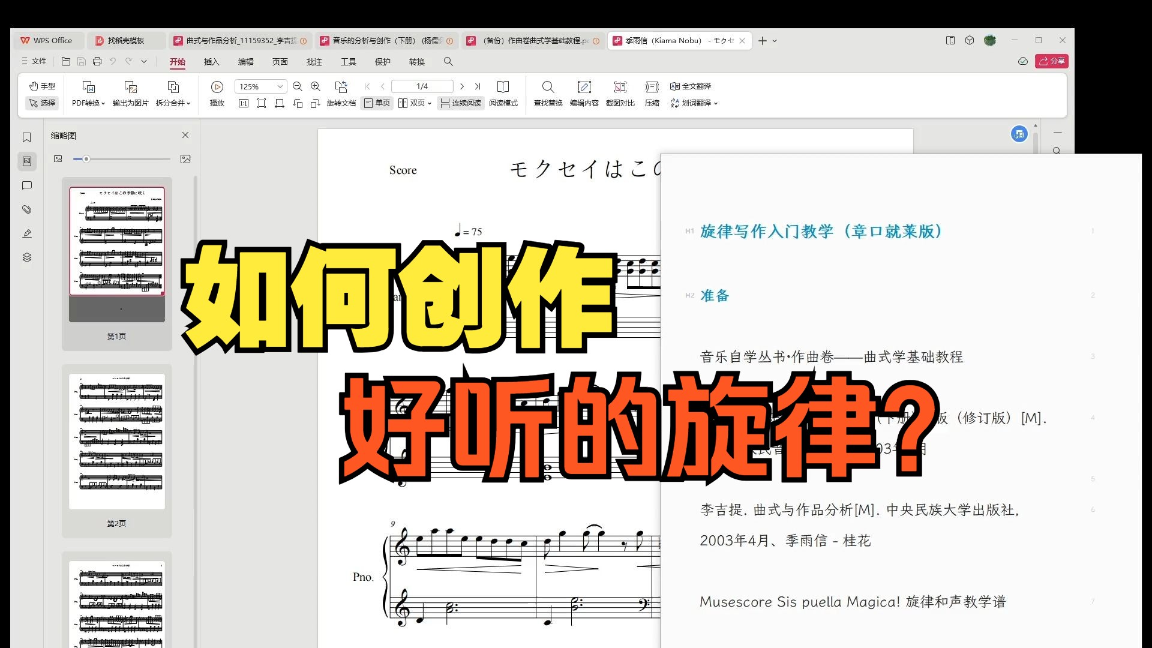
Task: Switch to the 保护 ribbon tab
Action: [x=383, y=62]
